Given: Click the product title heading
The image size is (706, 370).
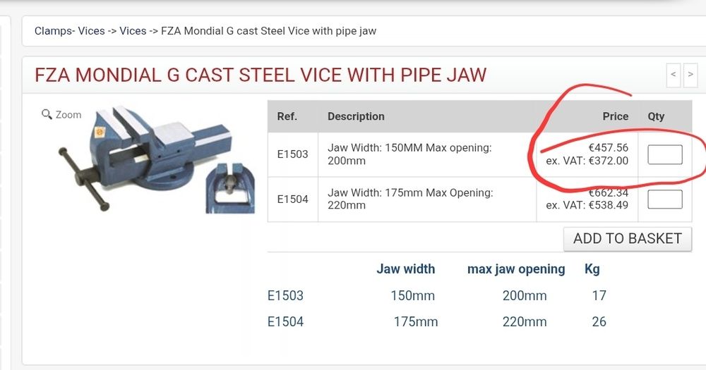Looking at the screenshot, I should coord(261,75).
